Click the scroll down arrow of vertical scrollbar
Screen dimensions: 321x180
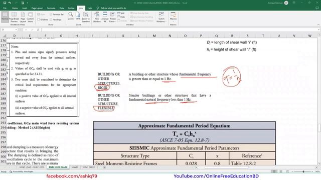point(319,163)
